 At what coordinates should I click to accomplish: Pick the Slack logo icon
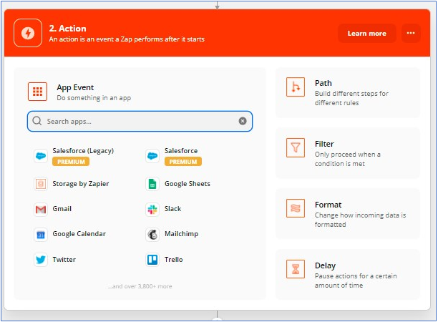[x=152, y=209]
